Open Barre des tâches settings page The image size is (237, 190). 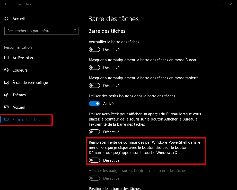(26, 120)
